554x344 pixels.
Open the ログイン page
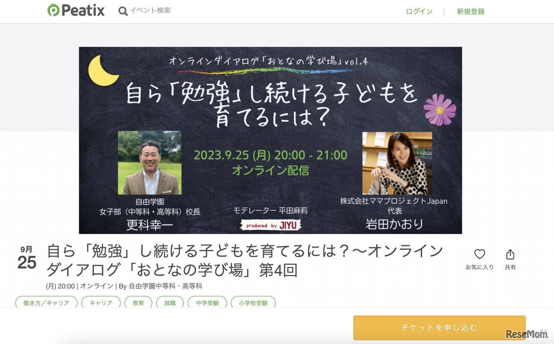[419, 12]
